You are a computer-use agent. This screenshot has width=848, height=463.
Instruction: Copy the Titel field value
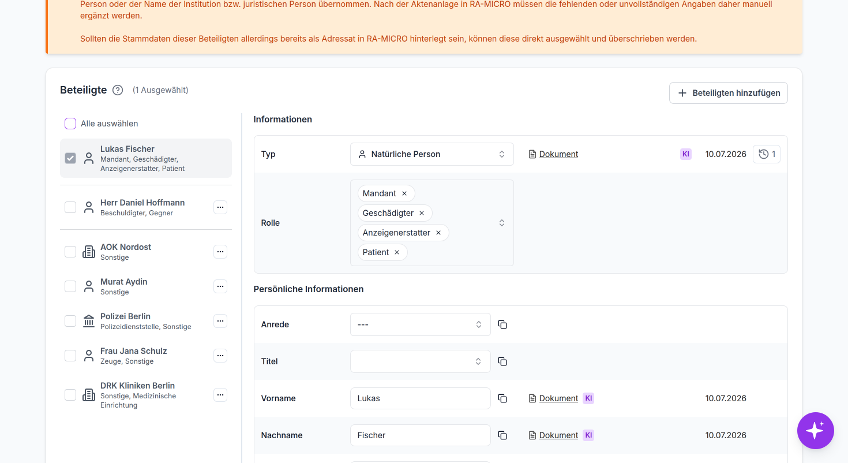click(502, 361)
